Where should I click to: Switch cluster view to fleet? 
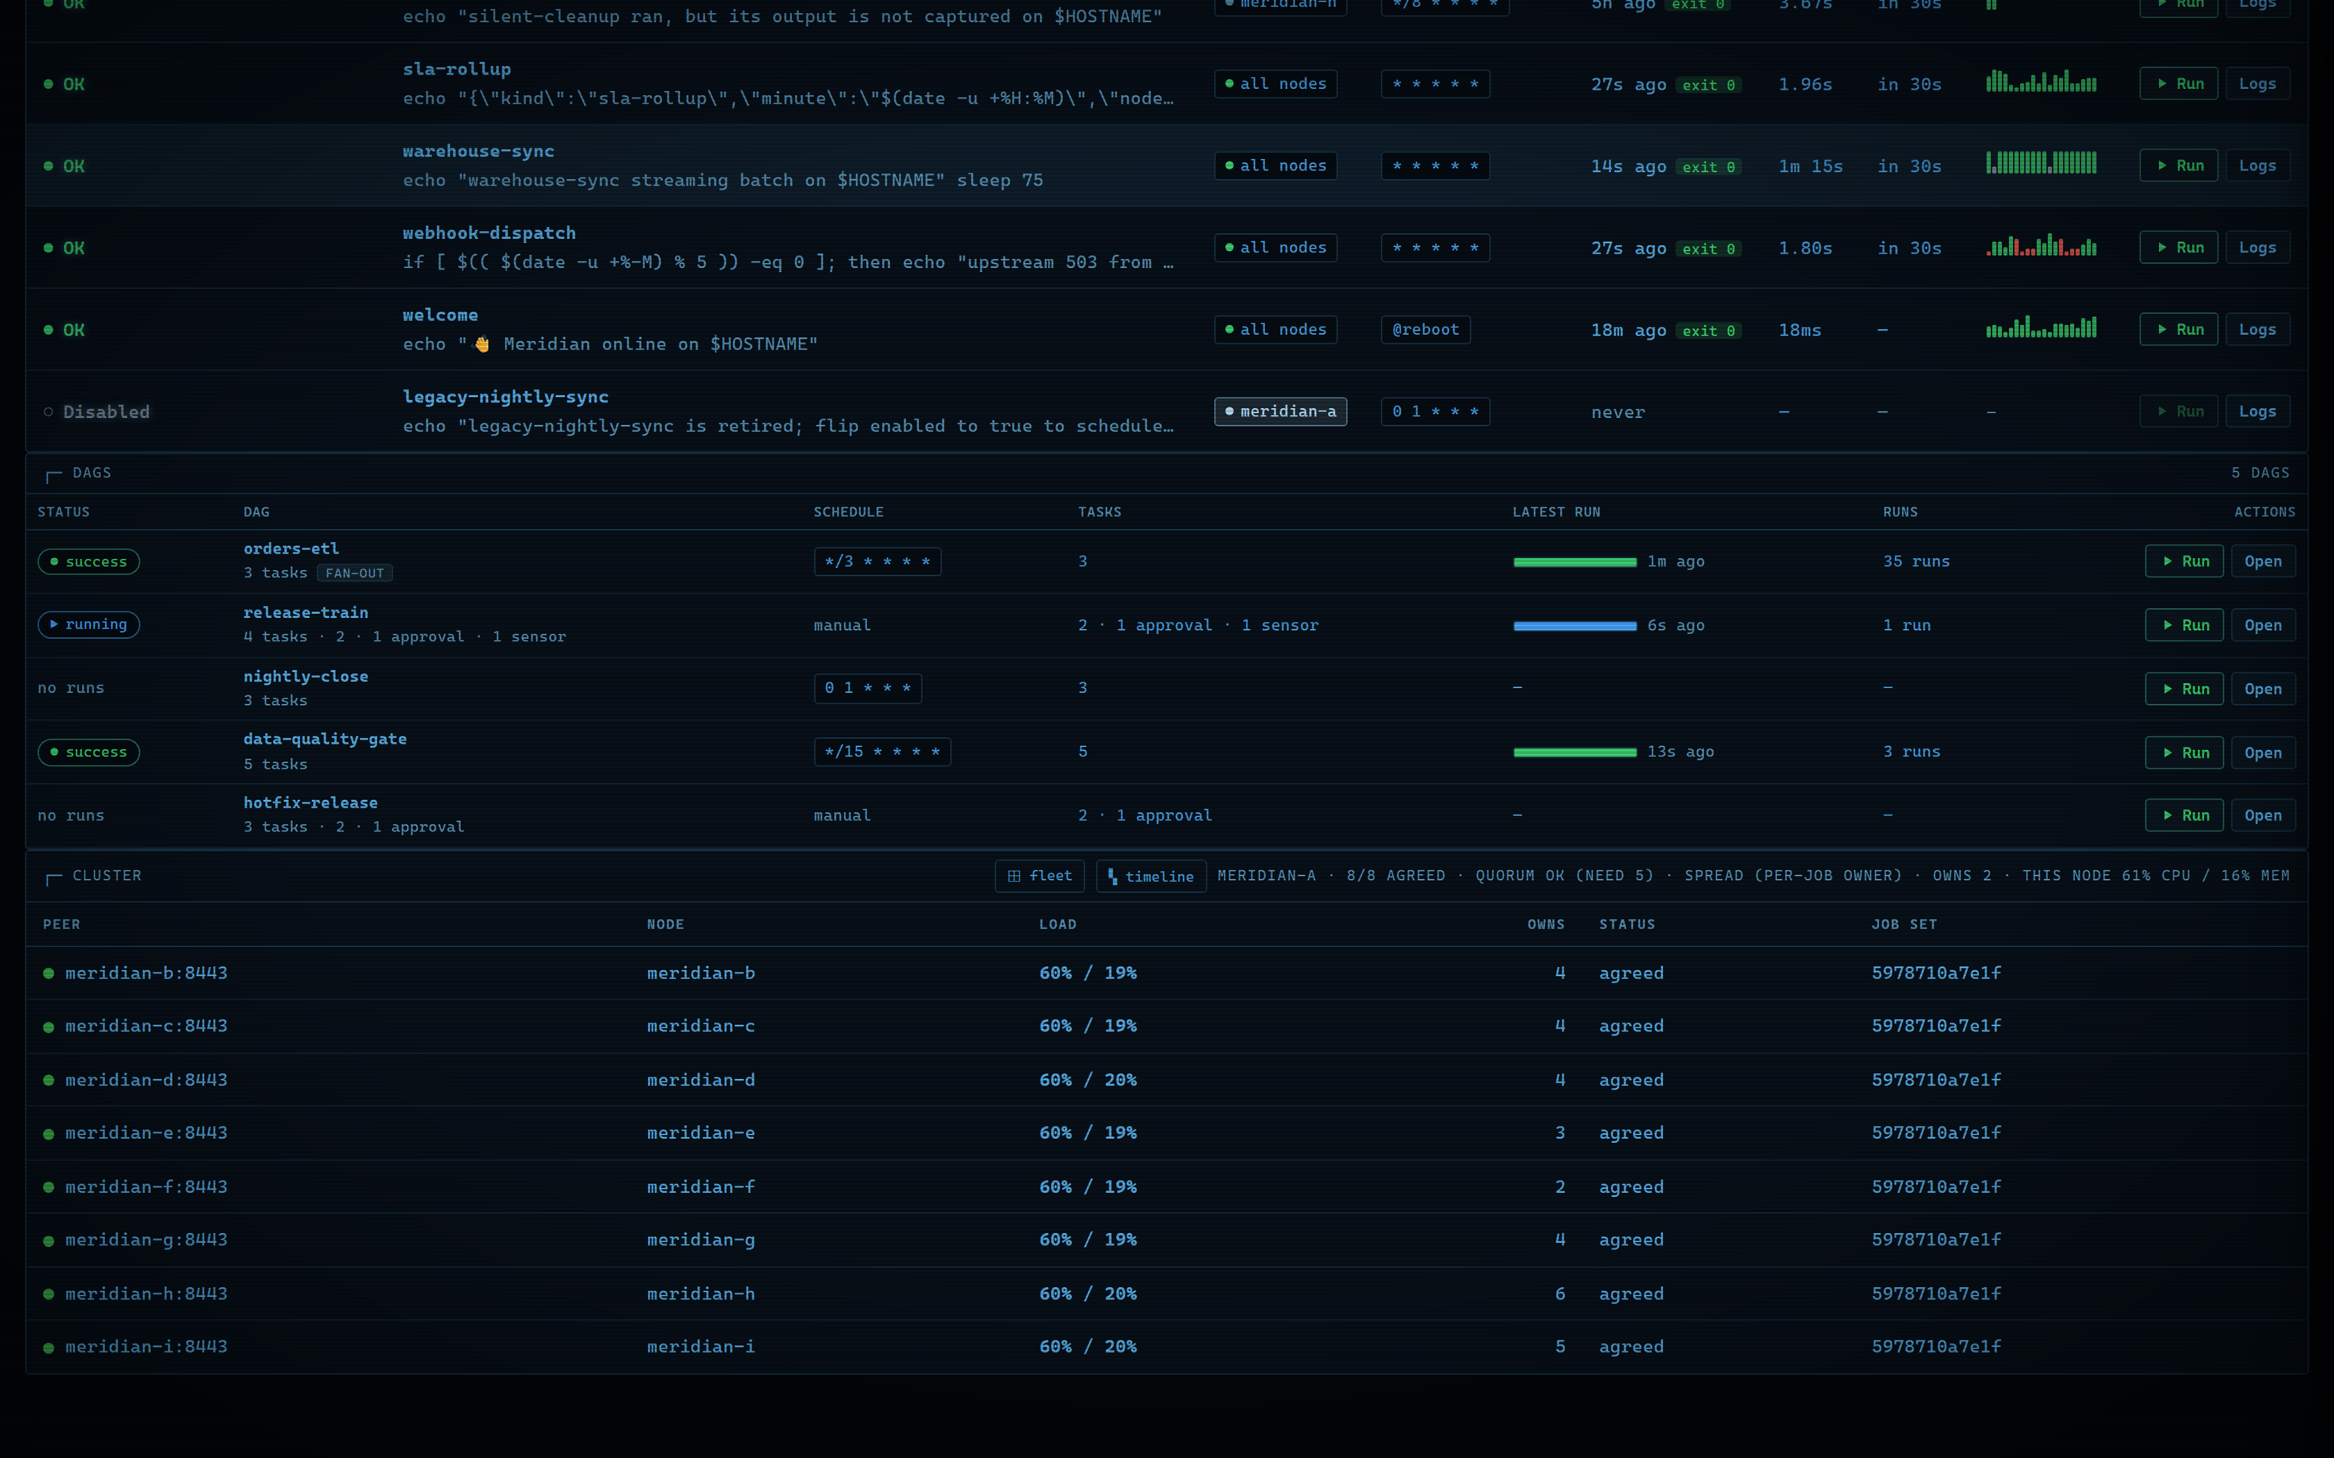coord(1038,875)
